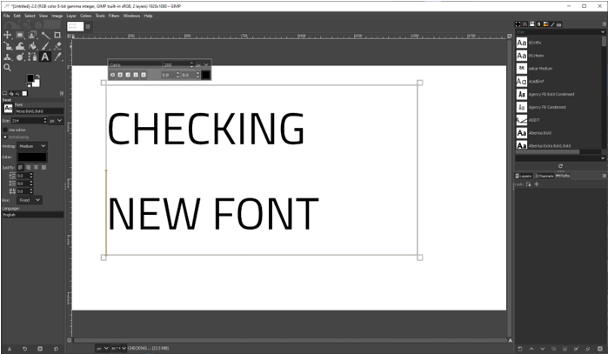The image size is (608, 354).
Task: Select the Crop tool
Action: pyautogui.click(x=57, y=36)
